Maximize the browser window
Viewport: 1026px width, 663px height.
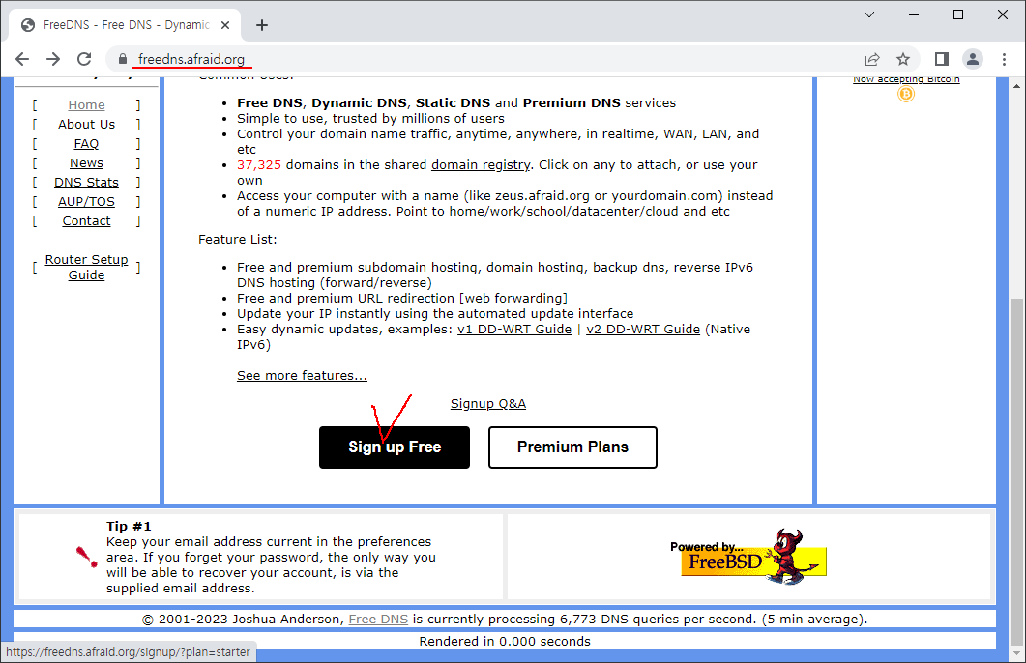pos(958,14)
